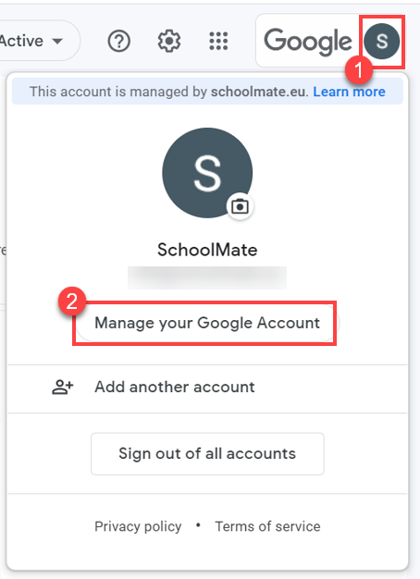Click the large S profile picture
The width and height of the screenshot is (420, 579).
click(x=207, y=173)
